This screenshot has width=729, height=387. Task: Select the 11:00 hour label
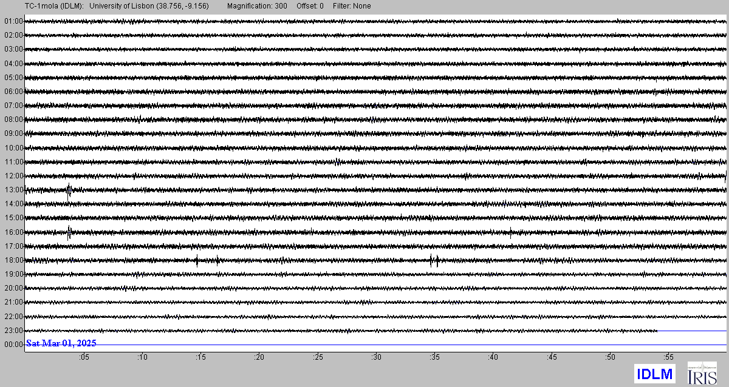click(13, 162)
